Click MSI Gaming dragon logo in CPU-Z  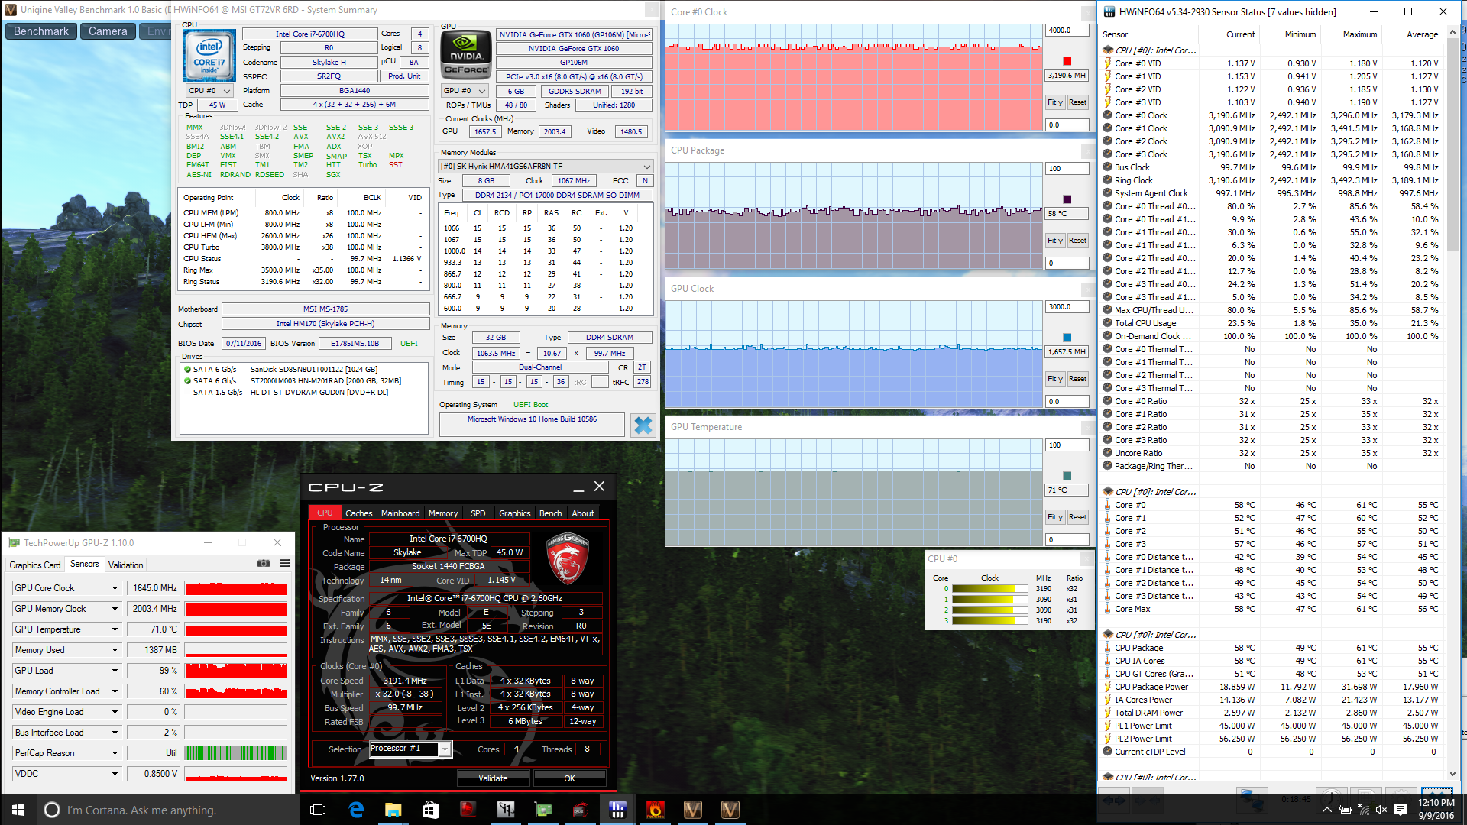567,560
